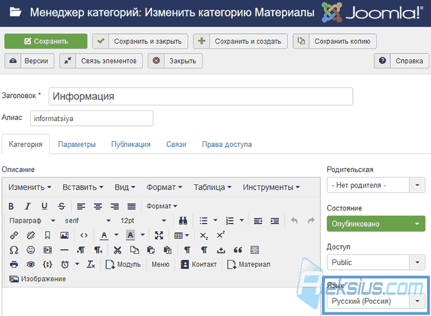Expand the Родительская parent category dropdown

pos(376,185)
